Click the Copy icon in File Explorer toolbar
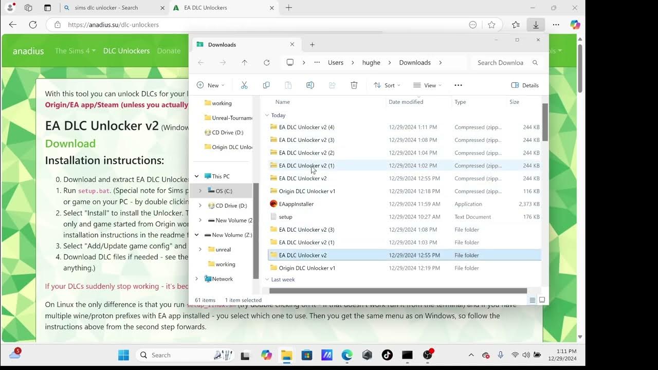This screenshot has height=370, width=658. coord(266,85)
